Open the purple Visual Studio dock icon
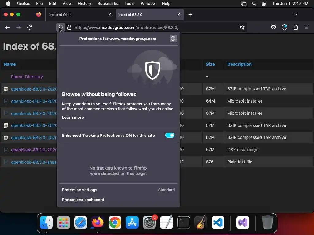The height and width of the screenshot is (235, 314). pos(243,222)
